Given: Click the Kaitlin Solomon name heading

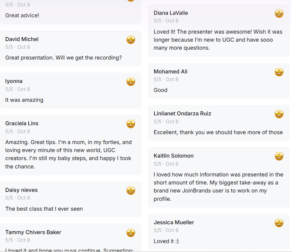Looking at the screenshot, I should pos(174,156).
